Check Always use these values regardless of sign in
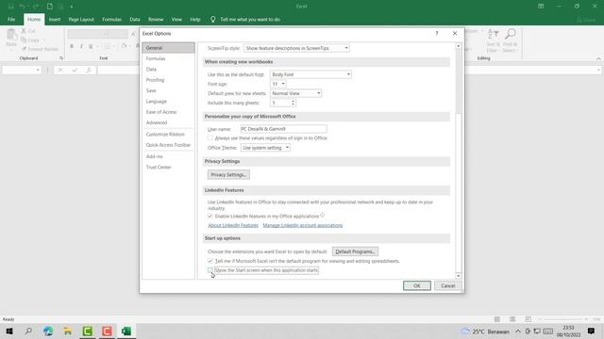This screenshot has height=339, width=604. tap(210, 138)
